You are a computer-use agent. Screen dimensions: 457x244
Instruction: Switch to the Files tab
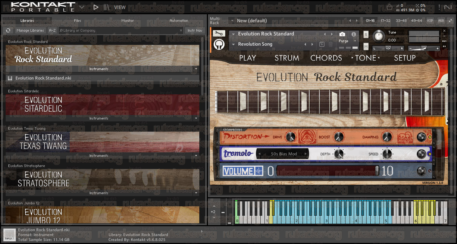click(77, 21)
